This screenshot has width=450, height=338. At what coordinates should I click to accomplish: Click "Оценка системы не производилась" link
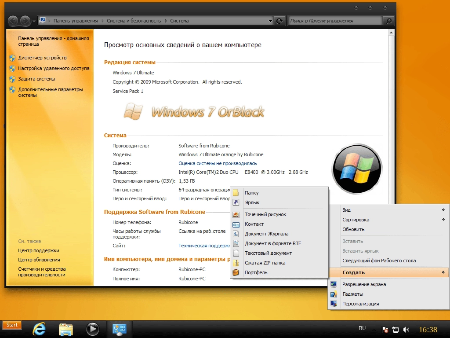218,163
